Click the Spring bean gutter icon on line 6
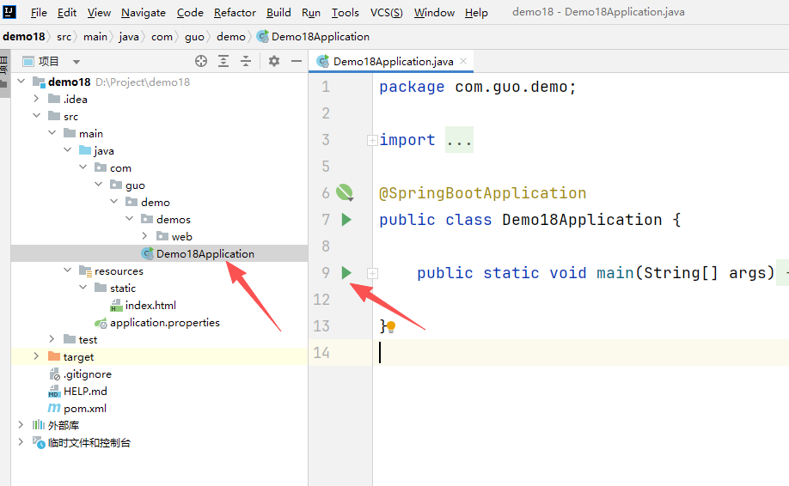 pyautogui.click(x=346, y=192)
